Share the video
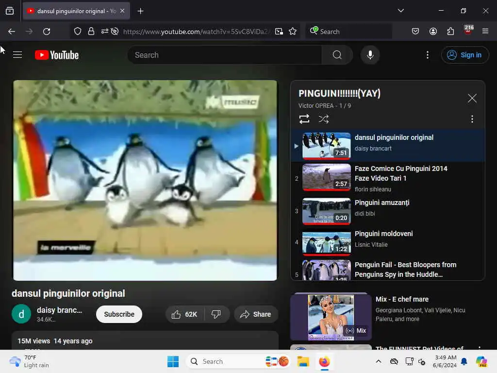This screenshot has height=373, width=497. tap(255, 314)
